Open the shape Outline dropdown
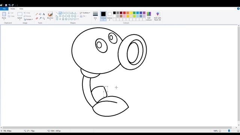The width and height of the screenshot is (240, 135). tap(85, 13)
